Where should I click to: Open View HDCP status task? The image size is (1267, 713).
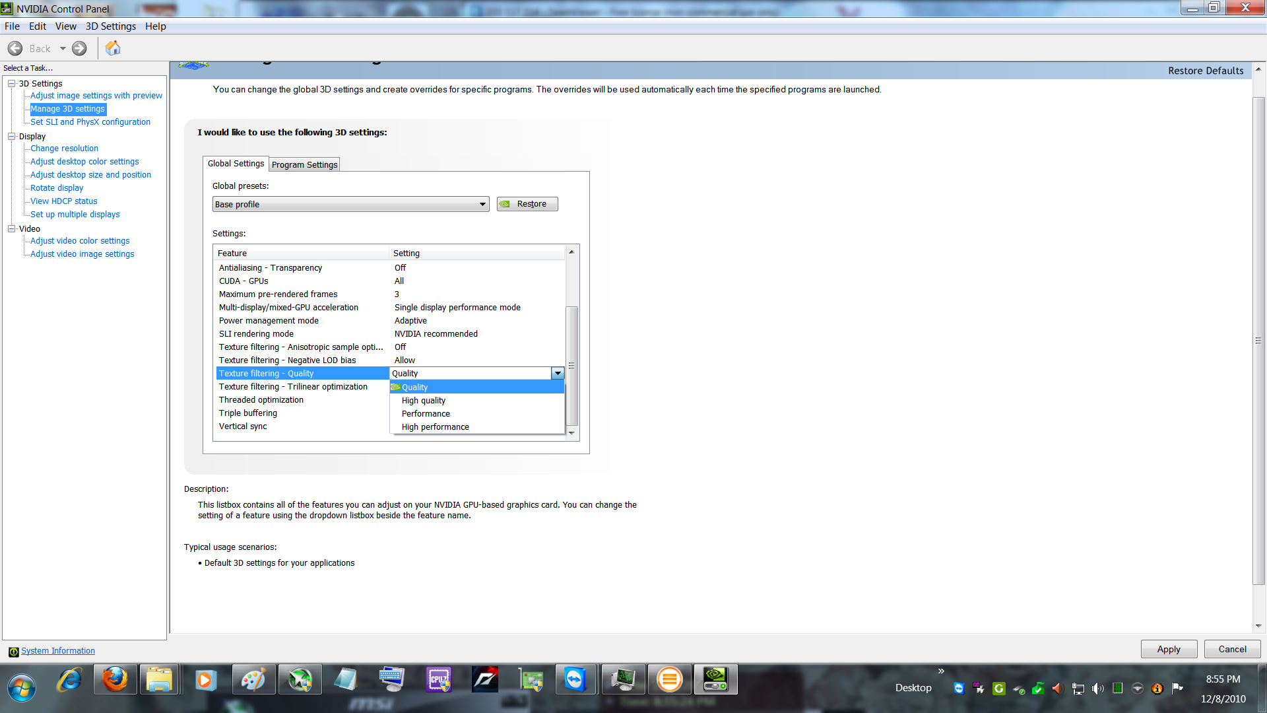point(63,201)
